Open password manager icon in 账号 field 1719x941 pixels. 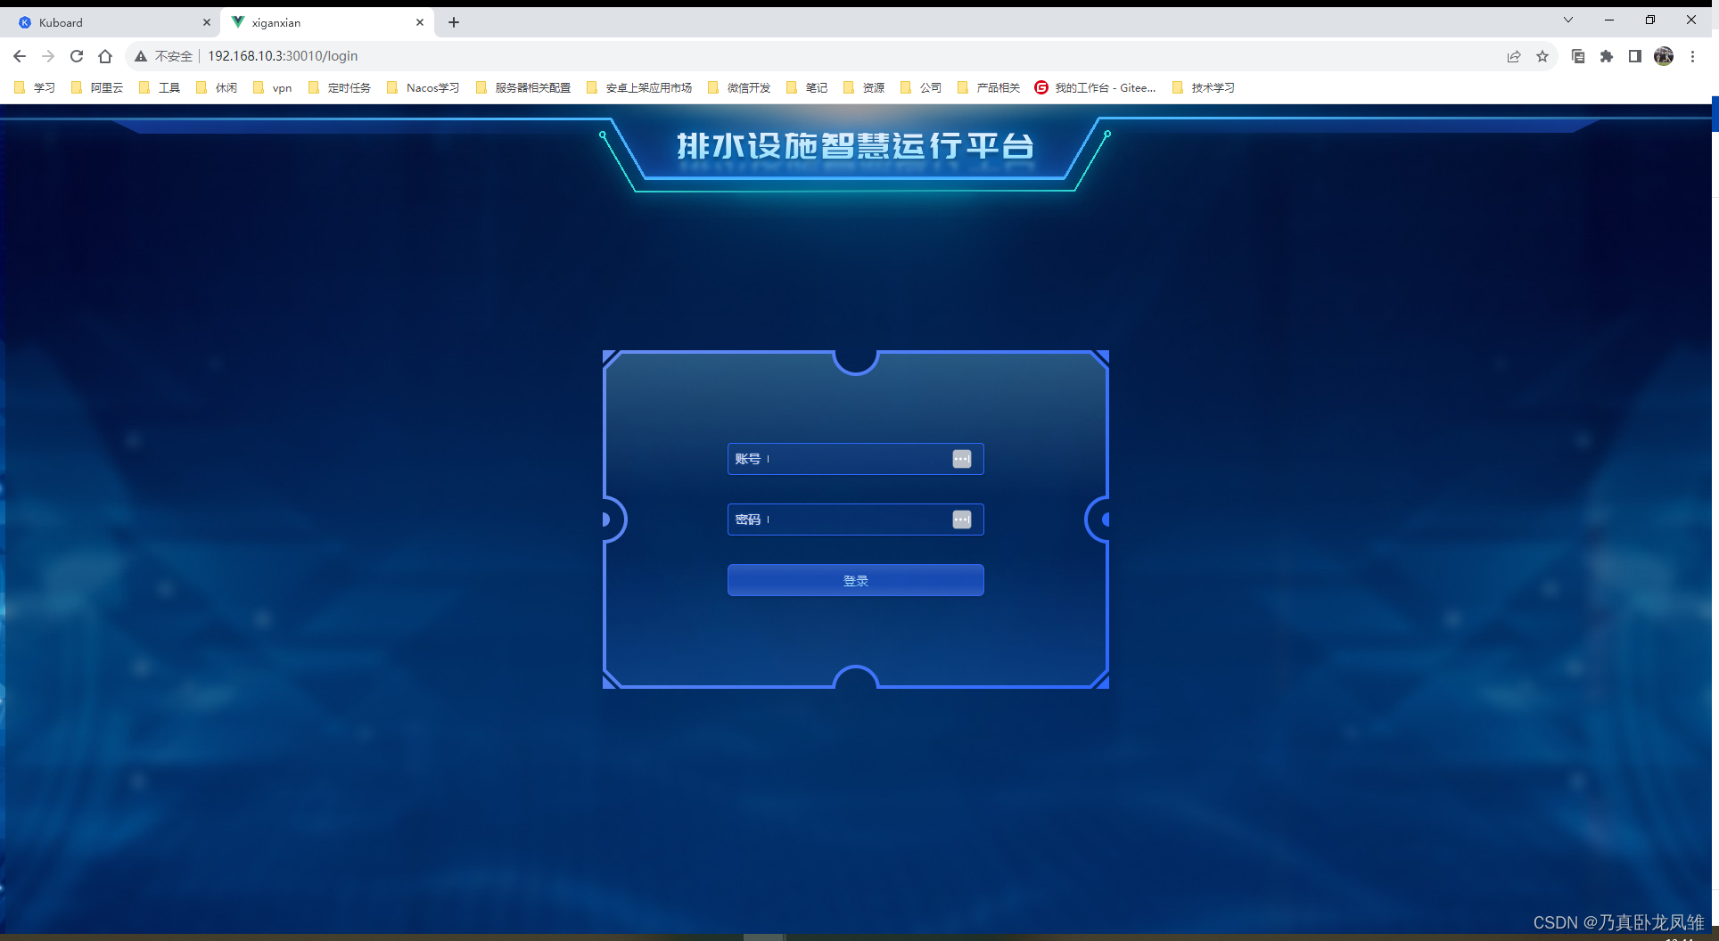click(961, 459)
